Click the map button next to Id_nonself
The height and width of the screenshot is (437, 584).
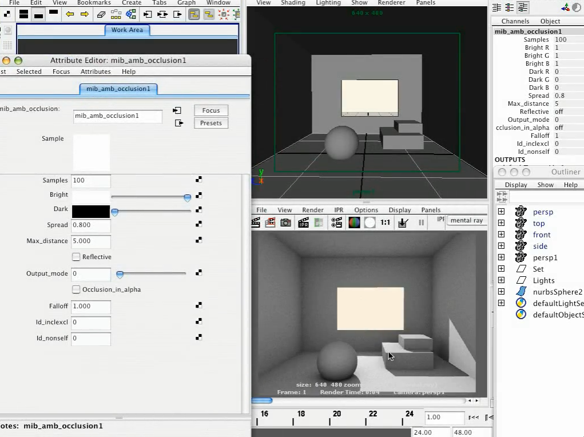coord(198,337)
